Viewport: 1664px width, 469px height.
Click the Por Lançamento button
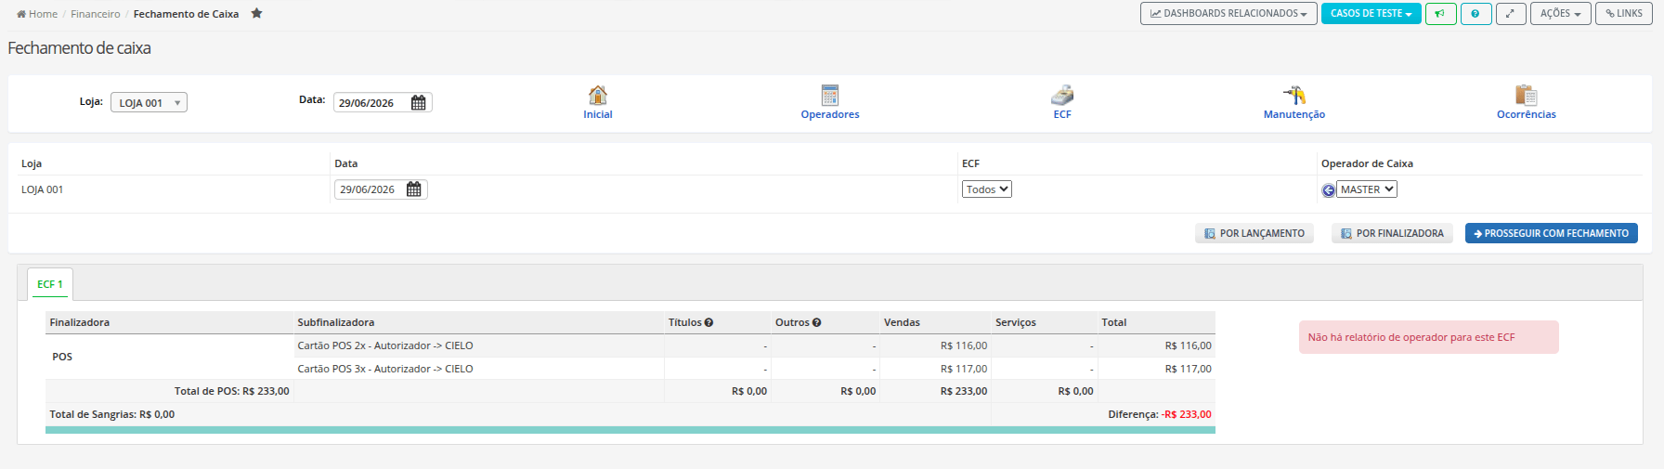[x=1254, y=234]
